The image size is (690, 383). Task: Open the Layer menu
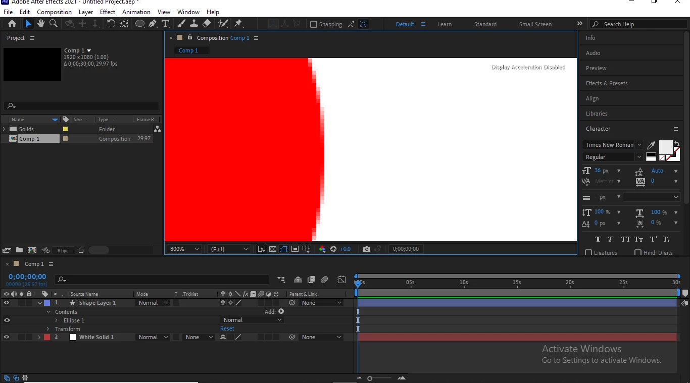pyautogui.click(x=86, y=12)
